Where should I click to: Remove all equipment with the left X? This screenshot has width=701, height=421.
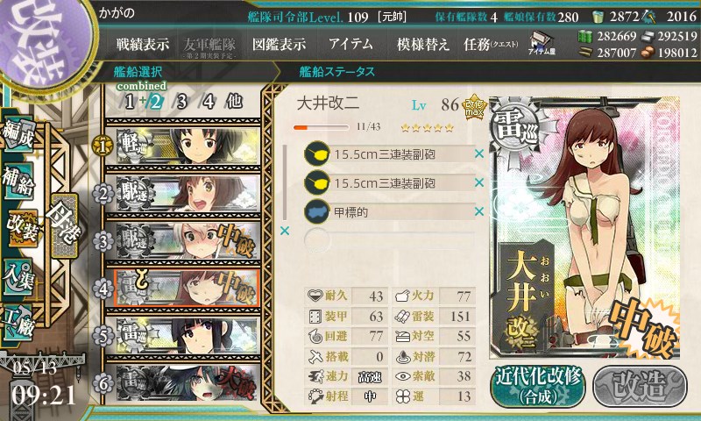[x=284, y=231]
